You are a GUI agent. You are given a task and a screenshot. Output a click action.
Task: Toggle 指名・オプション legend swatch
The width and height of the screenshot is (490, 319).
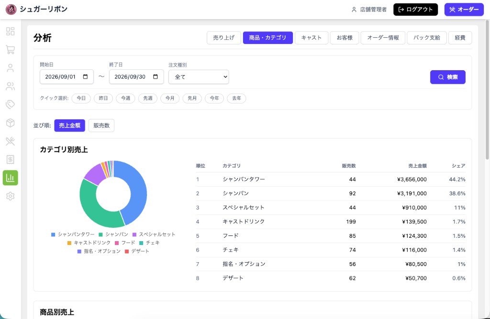click(x=79, y=251)
